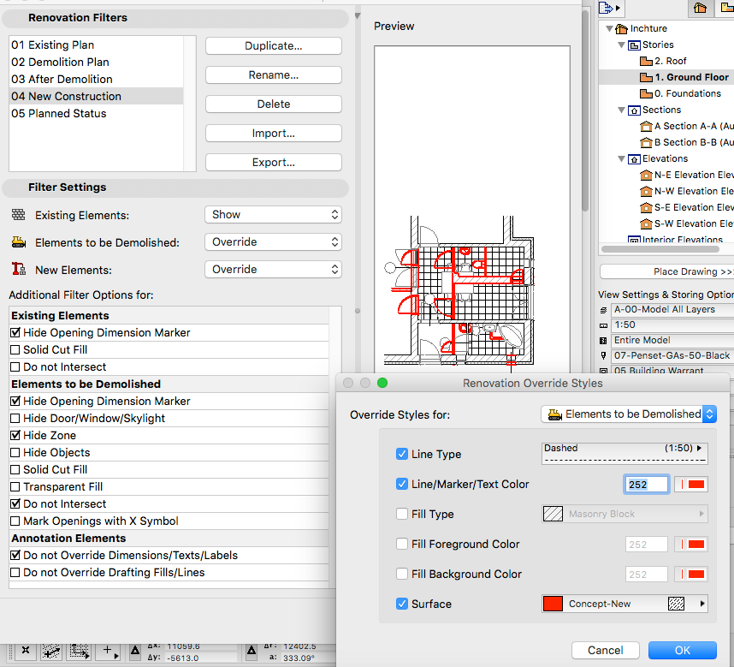This screenshot has width=734, height=667.
Task: Click the Line/Marker/Text Color 252 field
Action: tap(646, 484)
